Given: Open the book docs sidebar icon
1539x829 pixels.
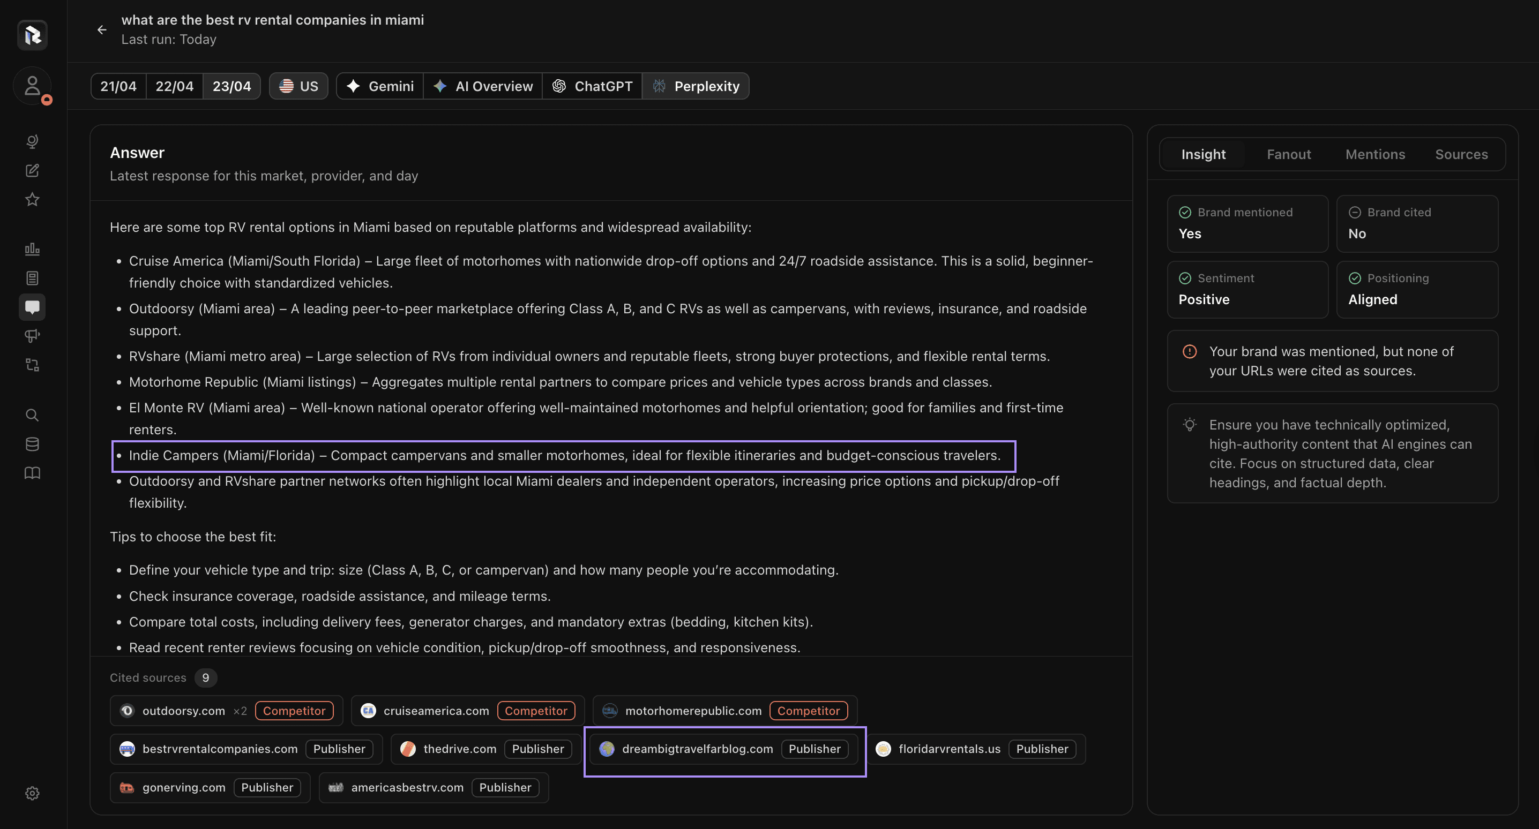Looking at the screenshot, I should point(32,473).
